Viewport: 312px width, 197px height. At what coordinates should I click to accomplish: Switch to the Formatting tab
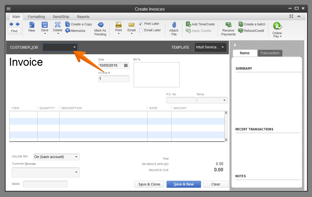click(36, 17)
